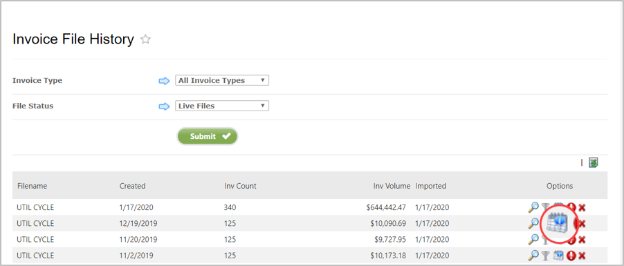The width and height of the screenshot is (624, 266).
Task: Click the Options column header
Action: click(560, 186)
